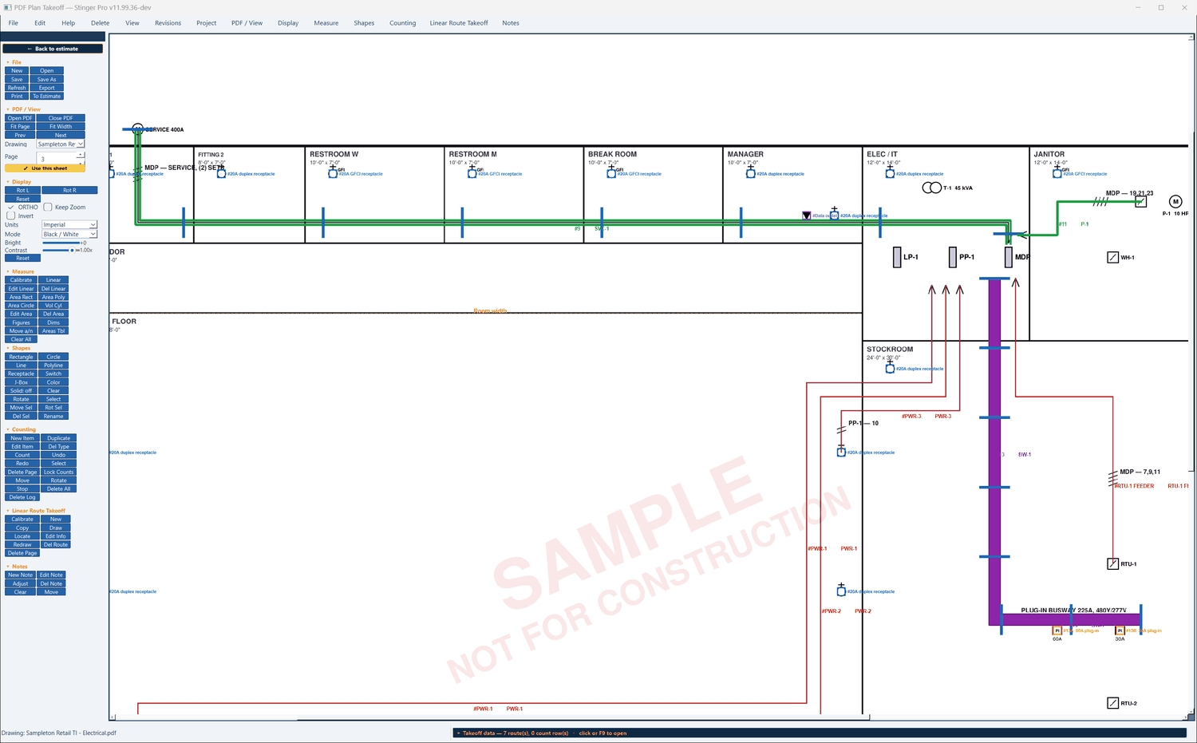Click the Back to estimate button
The image size is (1197, 743).
pyautogui.click(x=53, y=49)
